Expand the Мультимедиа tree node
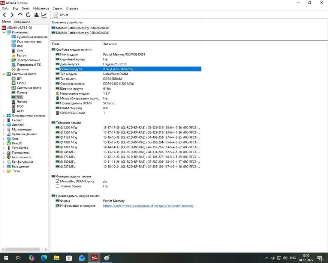The image size is (328, 263). 3,130
